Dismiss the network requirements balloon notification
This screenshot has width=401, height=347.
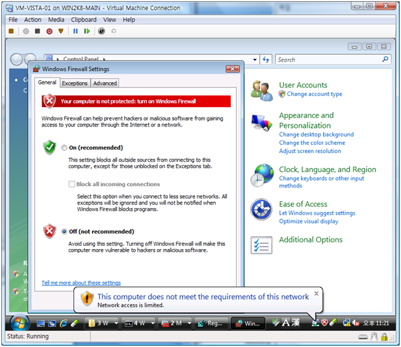[316, 293]
